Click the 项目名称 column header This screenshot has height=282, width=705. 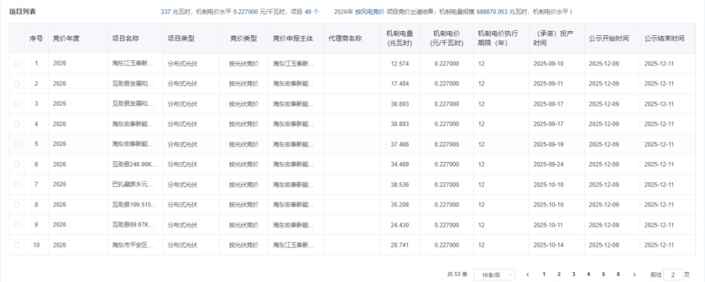[125, 39]
